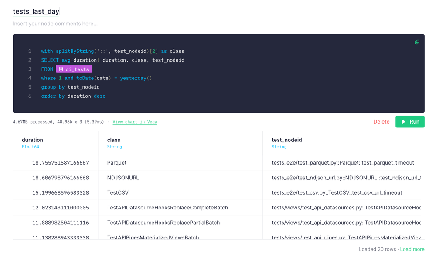Viewport: 436px width, 261px height.
Task: Place cursor on the group by line
Action: pos(70,87)
